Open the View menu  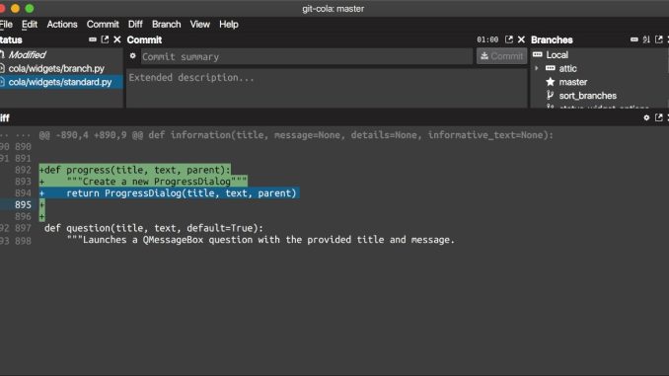point(199,25)
